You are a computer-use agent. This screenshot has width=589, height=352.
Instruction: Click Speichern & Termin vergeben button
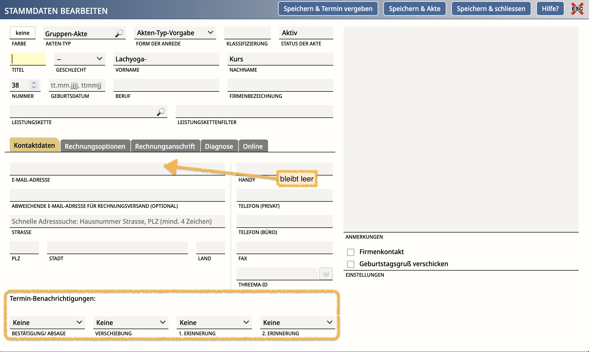[328, 9]
